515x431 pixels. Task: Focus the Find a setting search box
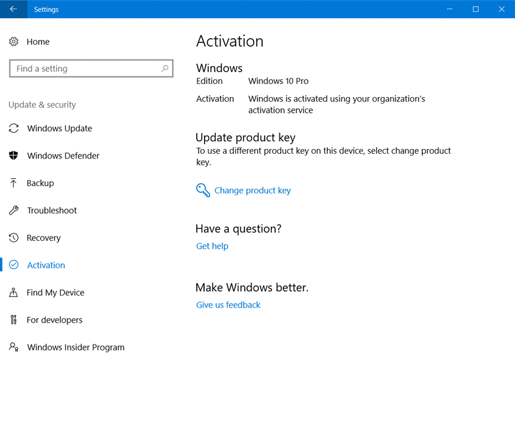click(x=91, y=68)
